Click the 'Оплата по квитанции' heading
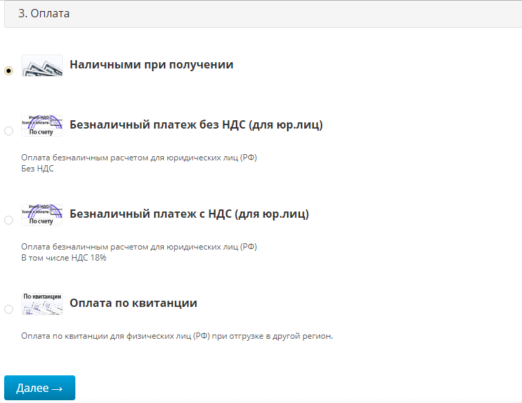 tap(133, 303)
